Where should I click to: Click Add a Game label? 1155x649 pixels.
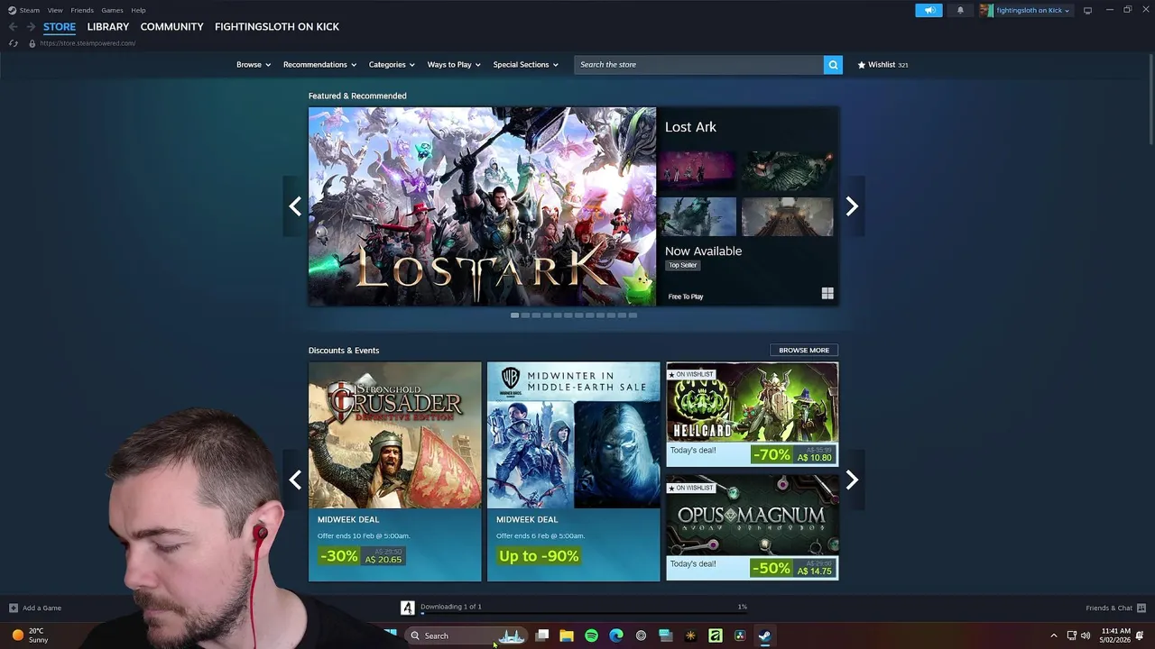pos(42,608)
